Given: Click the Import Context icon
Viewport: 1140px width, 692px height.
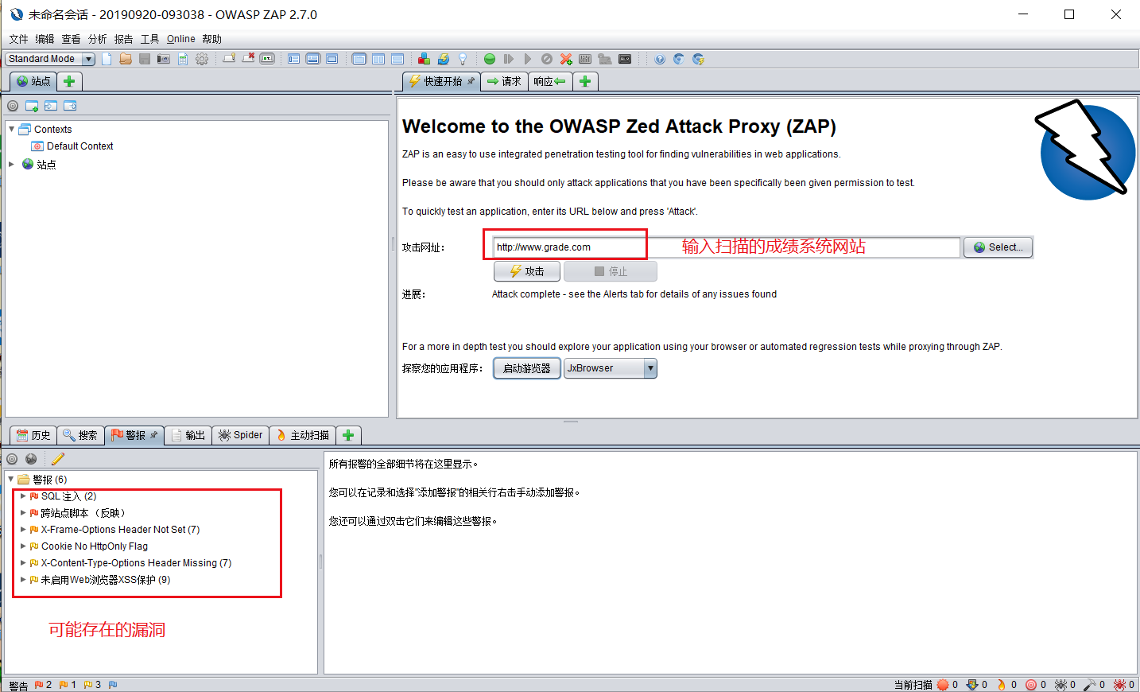Looking at the screenshot, I should 51,106.
